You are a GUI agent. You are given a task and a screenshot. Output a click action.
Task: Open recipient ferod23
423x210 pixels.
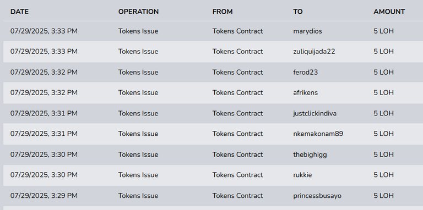coord(305,72)
